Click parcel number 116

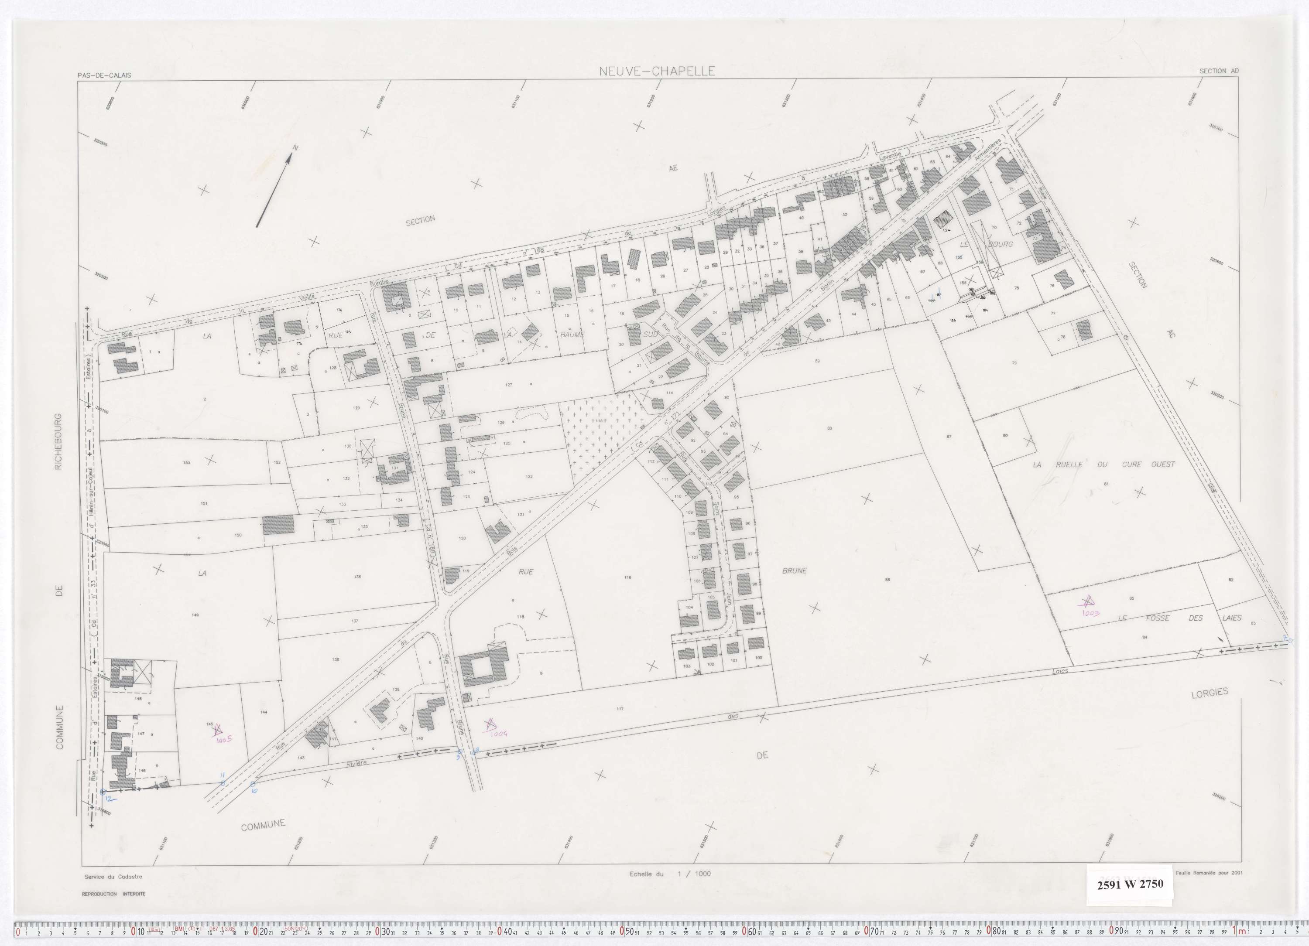click(628, 577)
